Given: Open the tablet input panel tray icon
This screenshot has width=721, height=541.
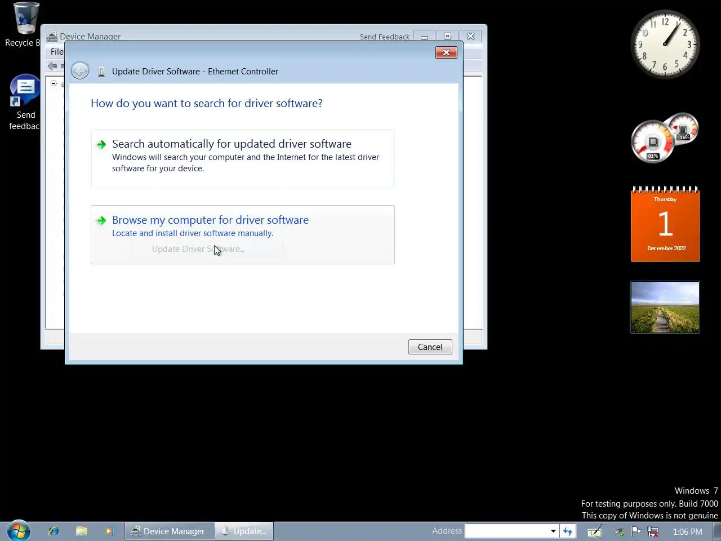Looking at the screenshot, I should tap(594, 531).
